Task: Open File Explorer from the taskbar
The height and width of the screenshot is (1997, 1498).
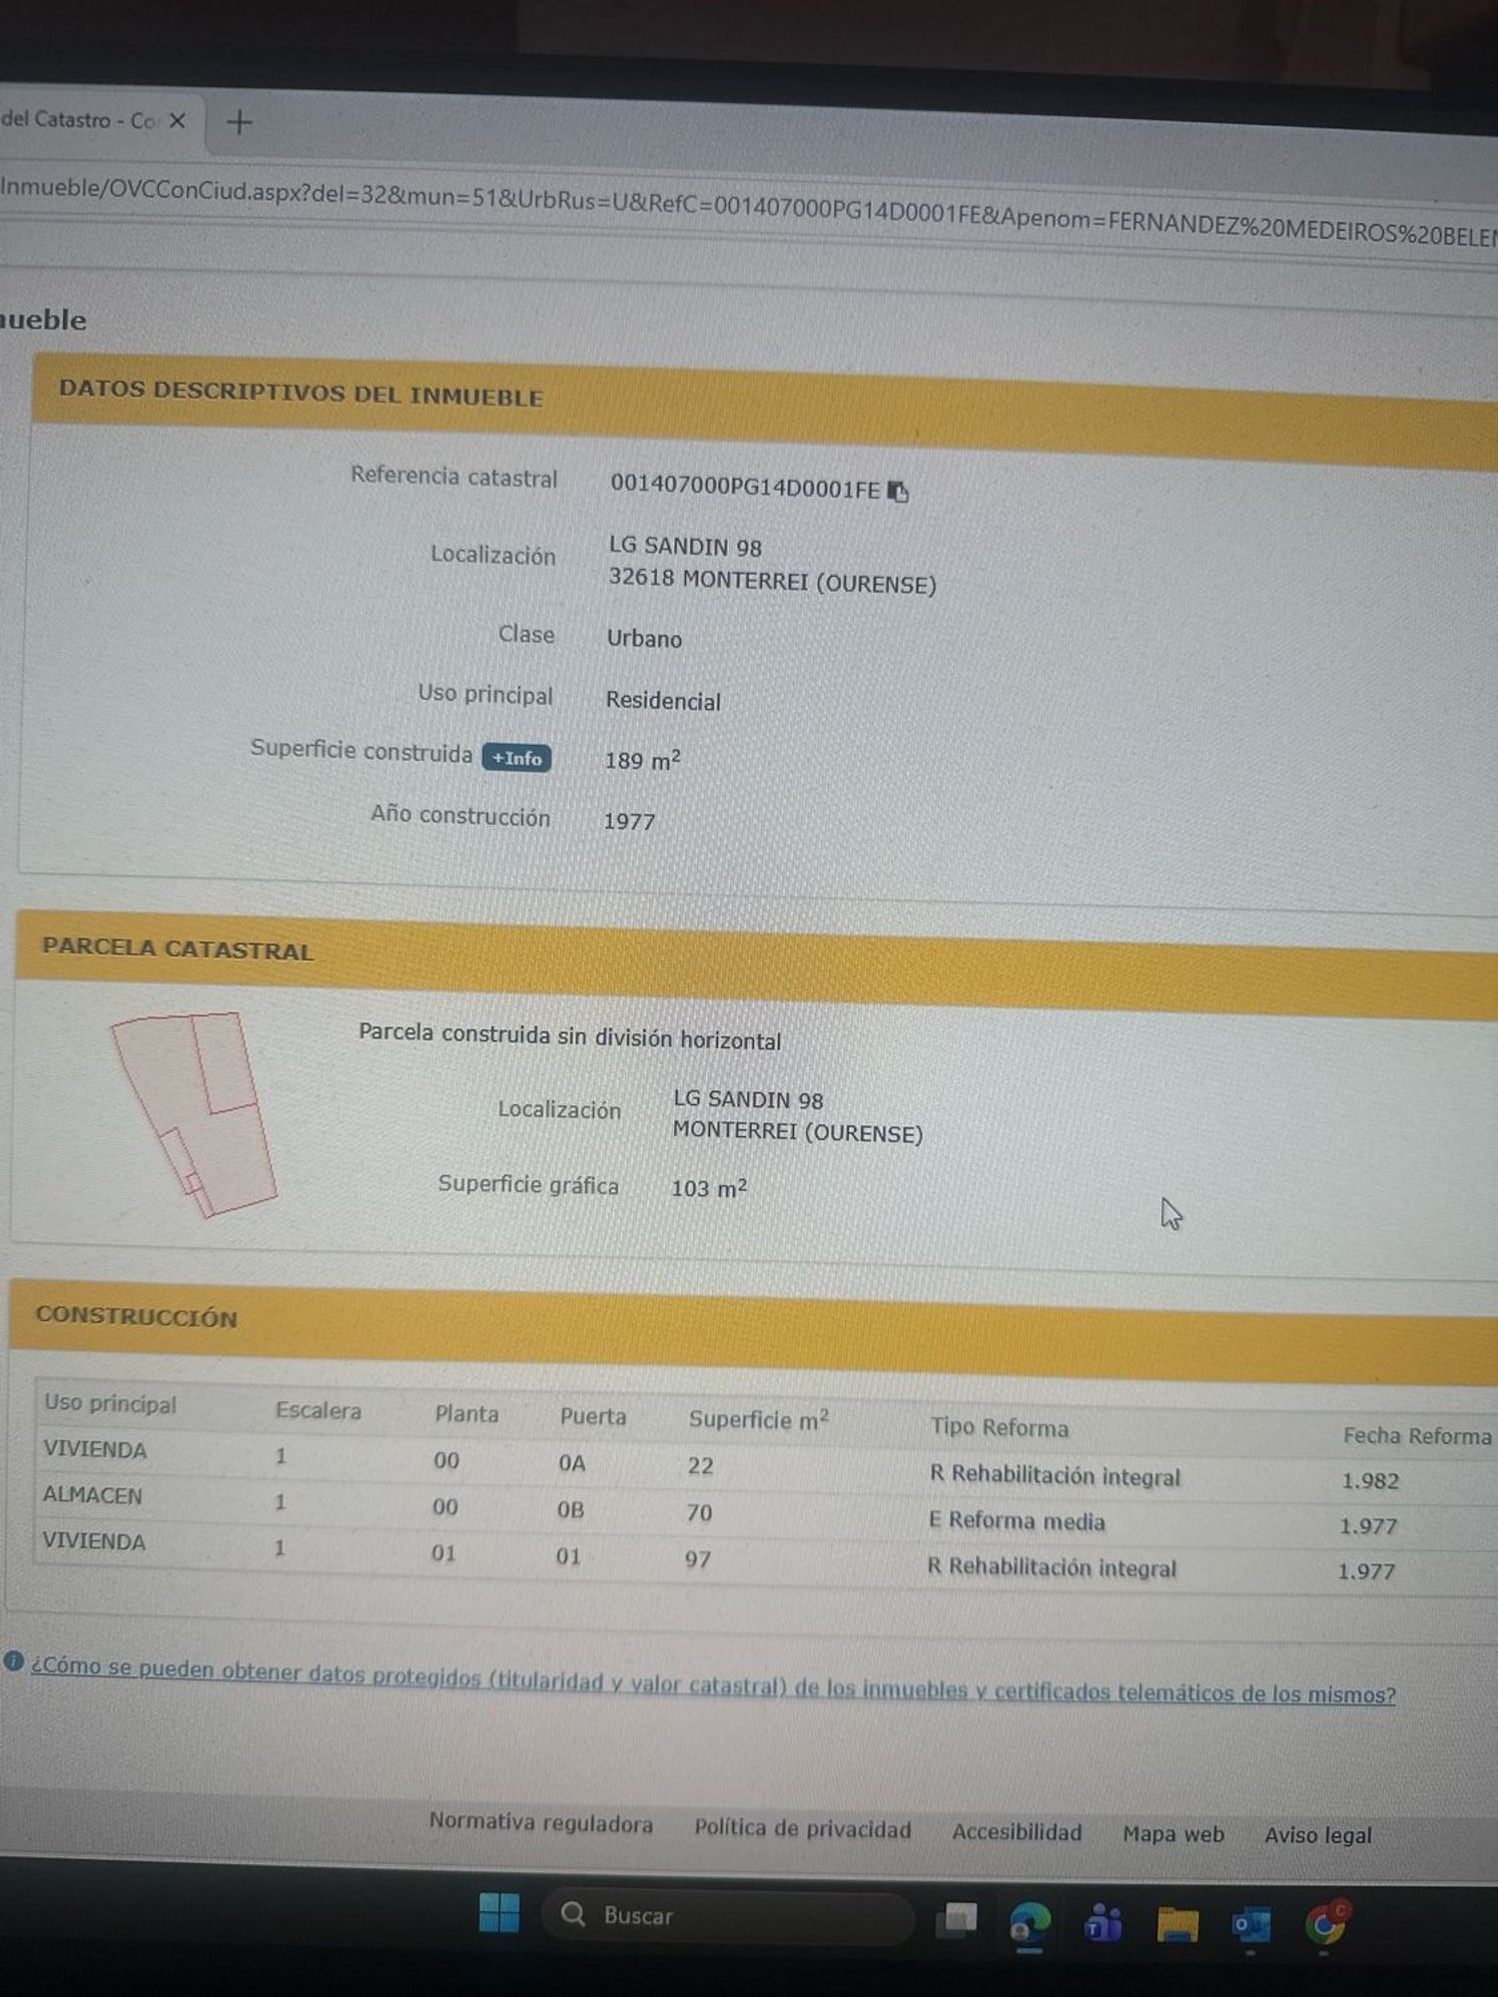Action: click(x=1177, y=1923)
